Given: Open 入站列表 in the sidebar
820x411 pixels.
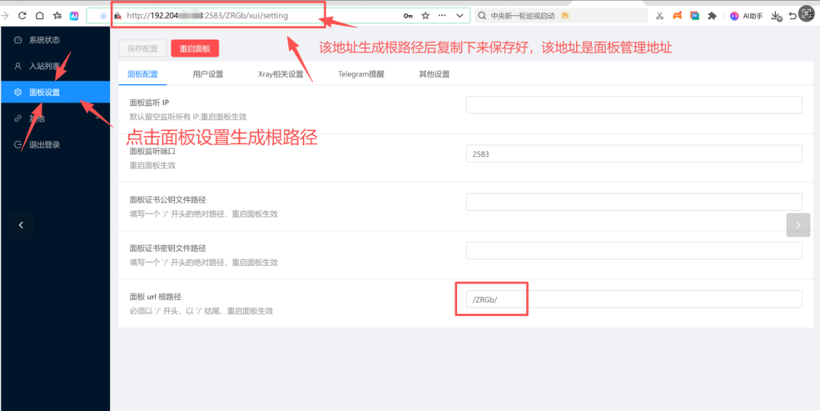Looking at the screenshot, I should (x=44, y=66).
